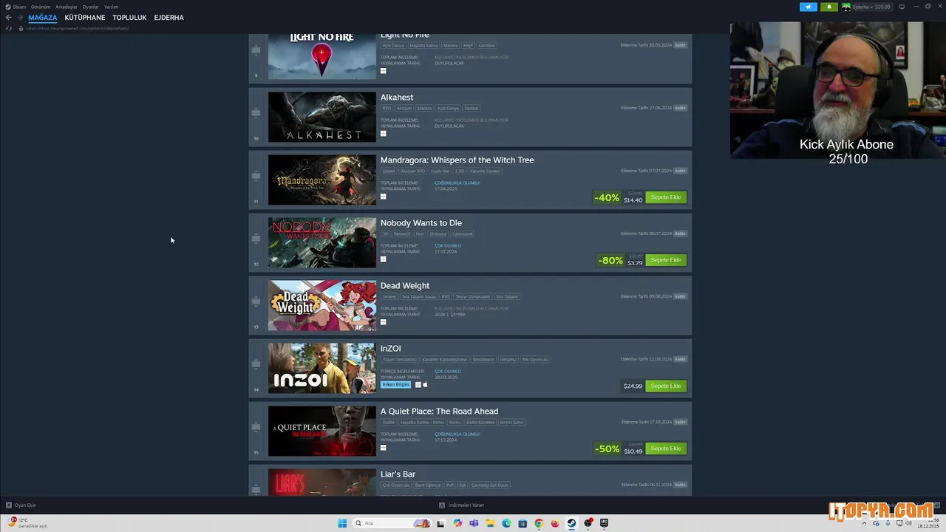Open the Windows Start menu
The width and height of the screenshot is (946, 532).
click(342, 523)
